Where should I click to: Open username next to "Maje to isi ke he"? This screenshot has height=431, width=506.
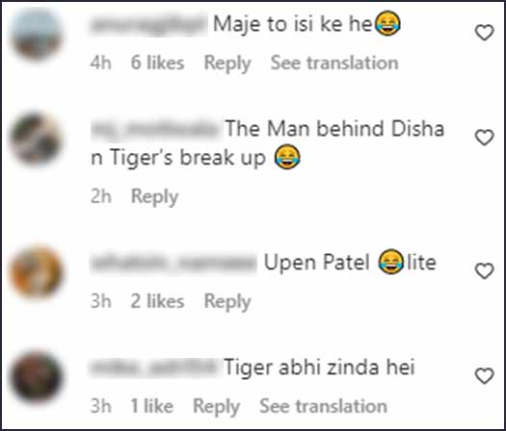tap(148, 24)
